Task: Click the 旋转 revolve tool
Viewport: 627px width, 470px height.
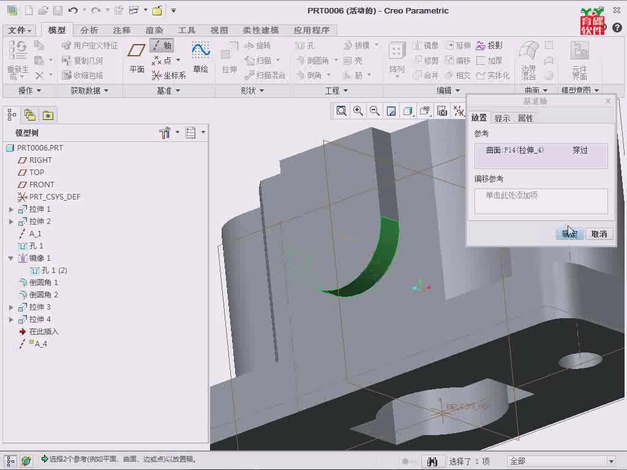Action: click(x=258, y=45)
